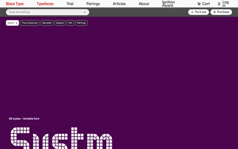Go to the Trial page
Screen dimensions: 238x149
click(70, 4)
